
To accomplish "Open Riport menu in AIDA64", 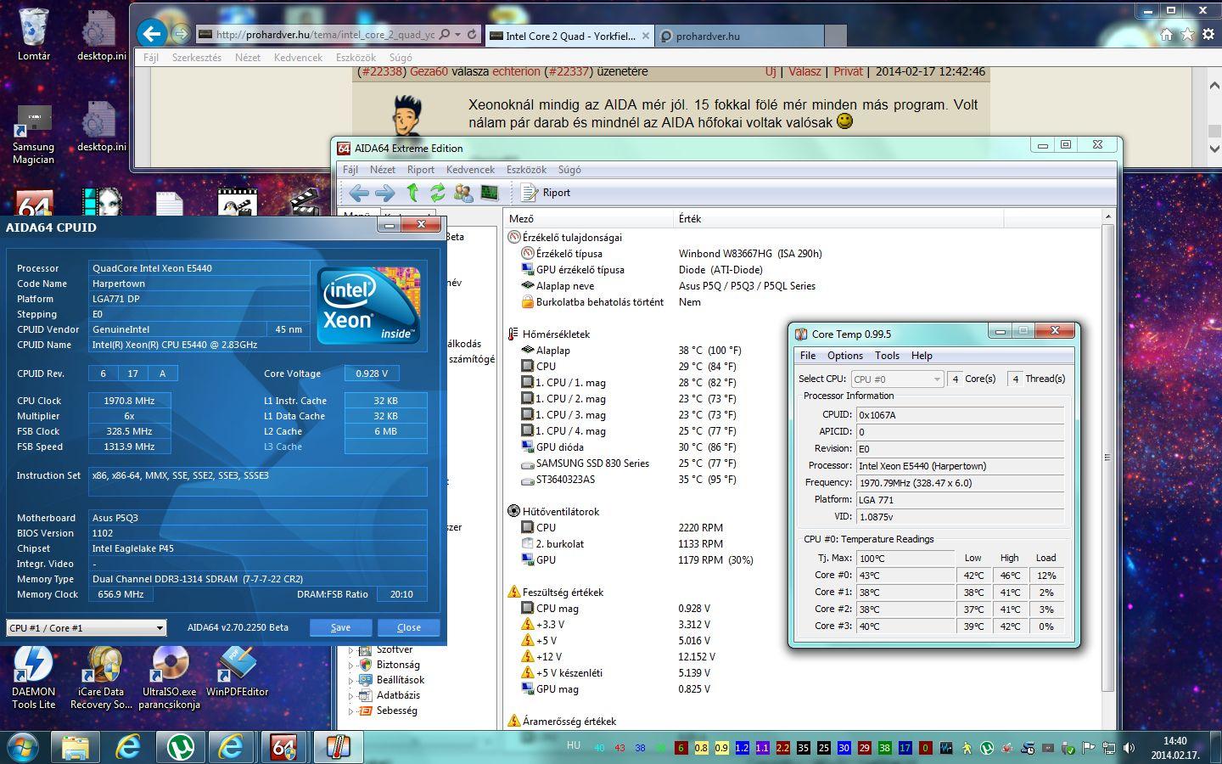I will pyautogui.click(x=421, y=170).
